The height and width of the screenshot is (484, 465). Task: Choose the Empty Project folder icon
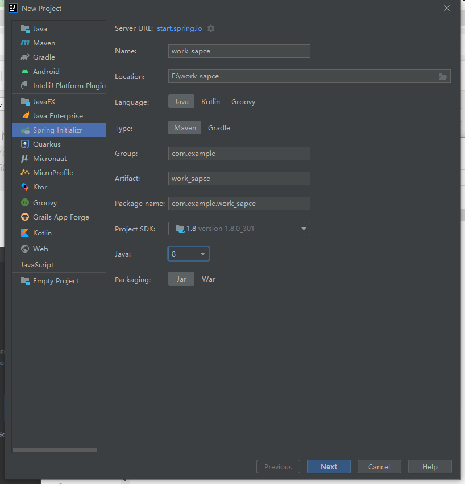(25, 281)
